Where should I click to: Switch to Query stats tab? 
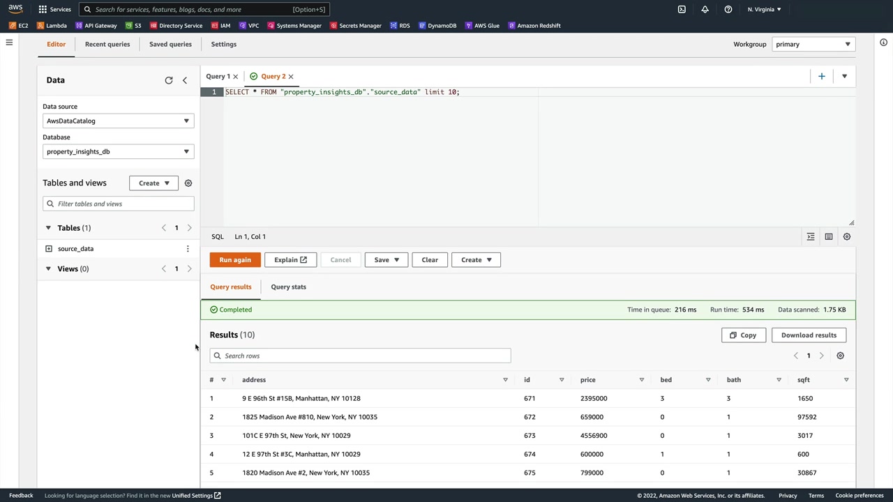(288, 287)
